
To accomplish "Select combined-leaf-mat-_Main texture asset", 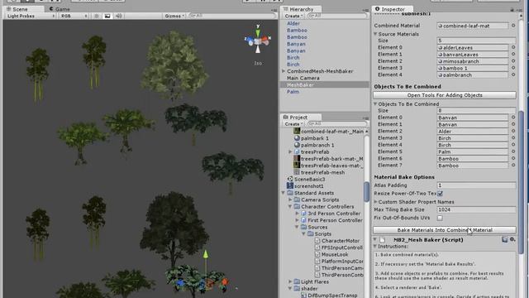I will (x=329, y=132).
